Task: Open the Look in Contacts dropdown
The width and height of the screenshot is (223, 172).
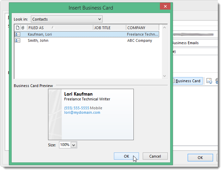Action: (x=67, y=19)
